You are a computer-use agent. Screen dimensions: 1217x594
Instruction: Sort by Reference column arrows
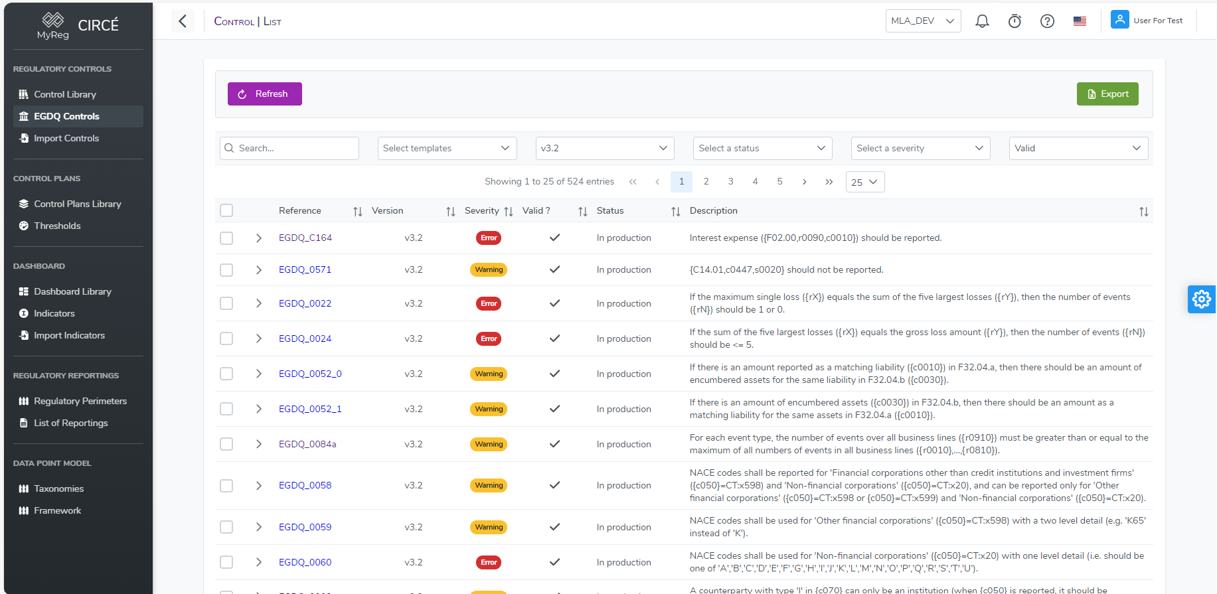357,212
